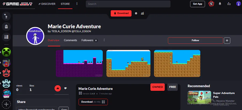This screenshot has height=110, width=242.
Task: Open the Minecraft Creeper community
Action: point(6,52)
